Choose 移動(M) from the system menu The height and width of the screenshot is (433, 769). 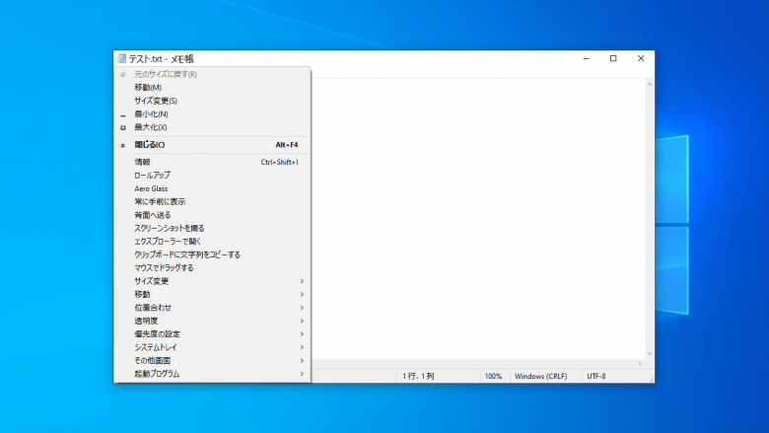[212, 87]
